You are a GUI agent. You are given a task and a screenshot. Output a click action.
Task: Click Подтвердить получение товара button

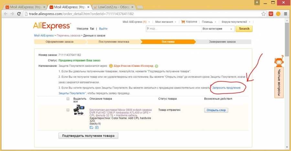click(x=88, y=136)
